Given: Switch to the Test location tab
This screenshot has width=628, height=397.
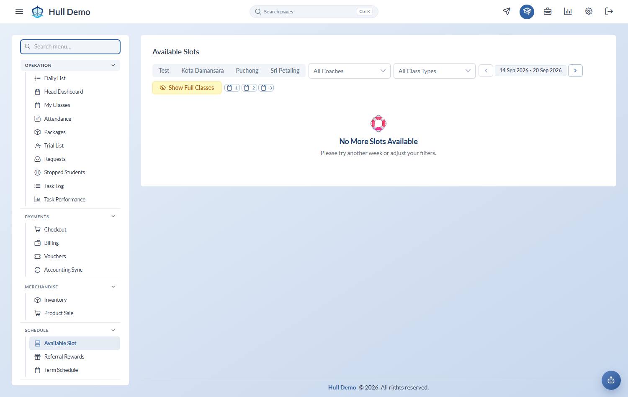Looking at the screenshot, I should [164, 71].
